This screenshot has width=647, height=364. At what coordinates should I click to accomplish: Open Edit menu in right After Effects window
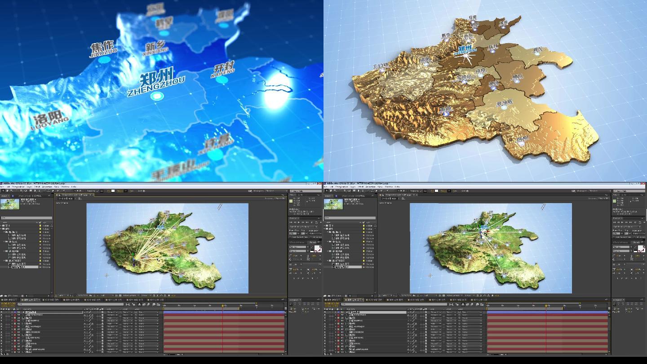pos(332,186)
